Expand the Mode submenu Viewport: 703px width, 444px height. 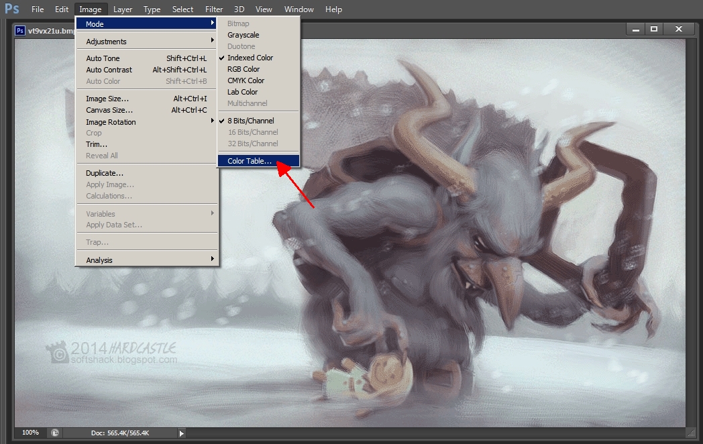click(x=147, y=23)
